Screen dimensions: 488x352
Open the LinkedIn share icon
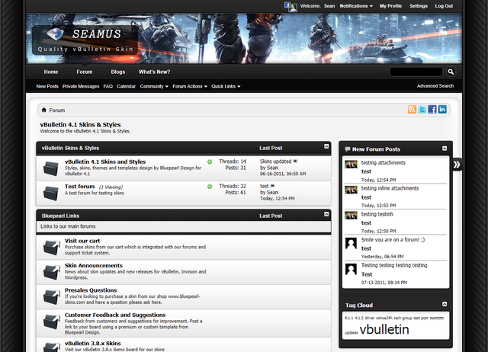tap(442, 110)
